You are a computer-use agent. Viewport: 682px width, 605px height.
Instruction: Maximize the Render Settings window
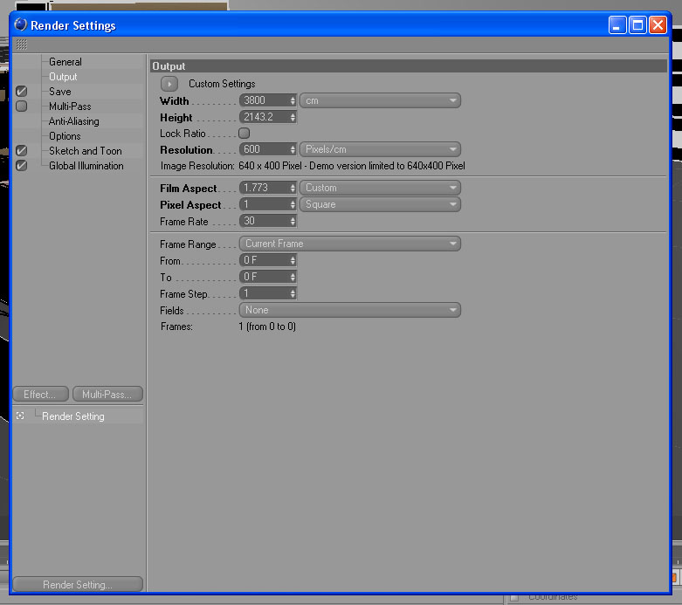[637, 24]
